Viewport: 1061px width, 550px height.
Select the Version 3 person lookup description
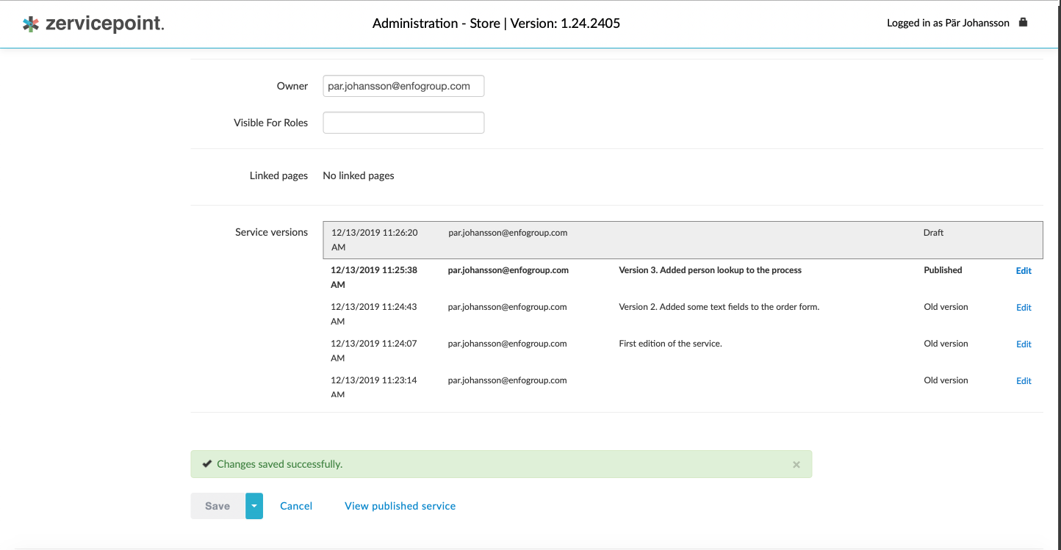coord(710,270)
